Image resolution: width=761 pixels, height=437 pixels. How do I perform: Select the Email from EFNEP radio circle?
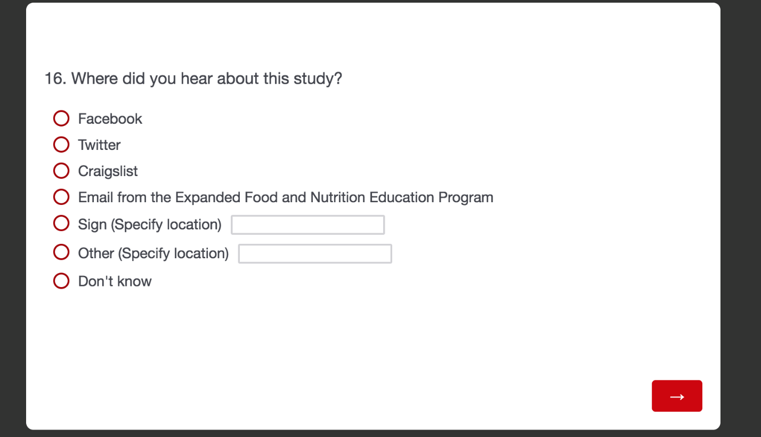click(61, 197)
